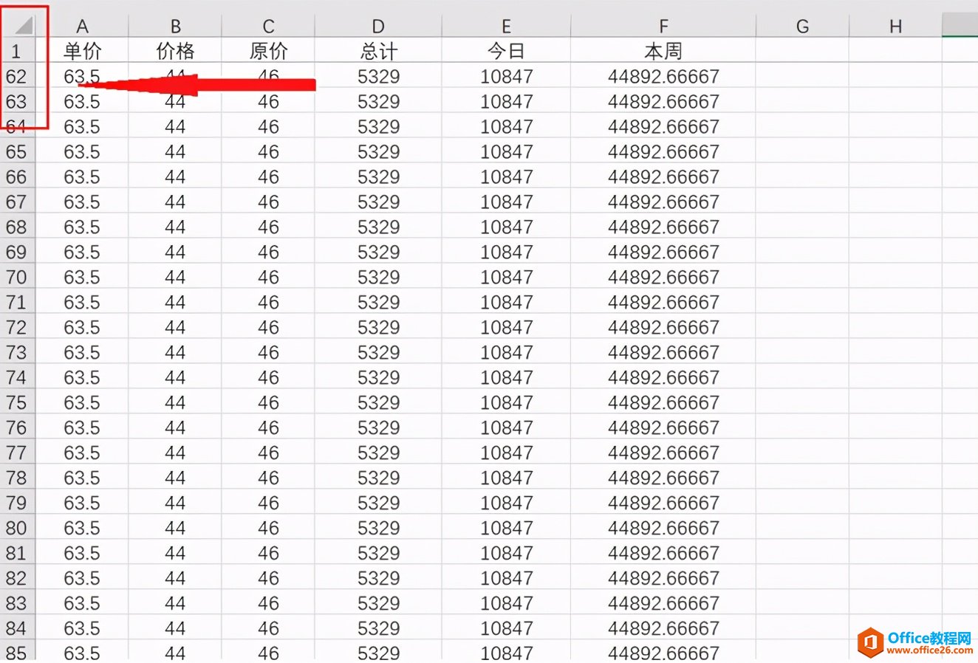The height and width of the screenshot is (663, 978).
Task: Select row 74 header
Action: click(x=17, y=377)
